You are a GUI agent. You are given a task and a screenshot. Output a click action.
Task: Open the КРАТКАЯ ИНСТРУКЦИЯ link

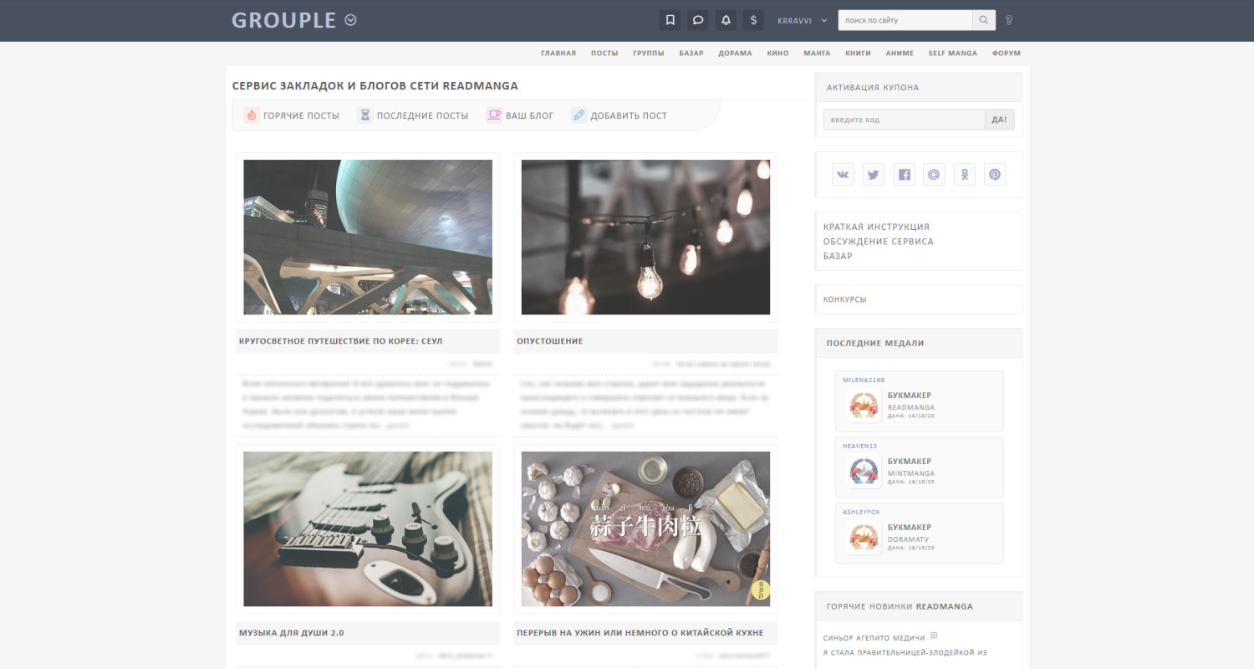[x=875, y=226]
